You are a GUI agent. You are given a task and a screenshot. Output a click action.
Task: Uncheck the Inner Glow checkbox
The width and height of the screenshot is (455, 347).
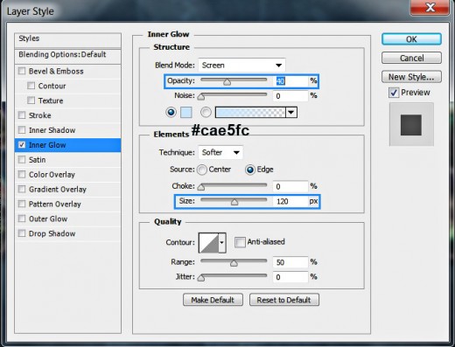click(22, 145)
